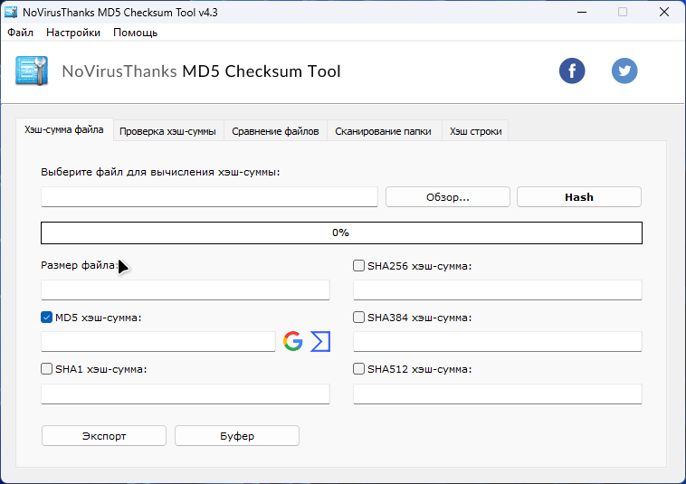Click the NoVirusThanks app logo in header
This screenshot has width=686, height=484.
(32, 71)
